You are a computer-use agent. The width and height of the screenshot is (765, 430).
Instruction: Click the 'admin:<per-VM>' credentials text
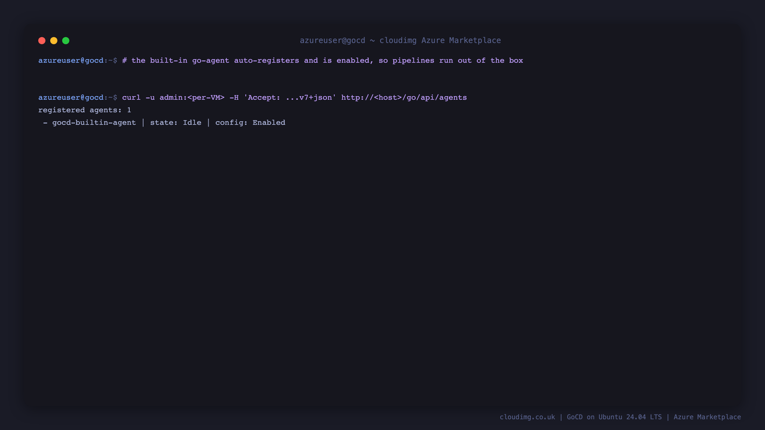tap(192, 97)
